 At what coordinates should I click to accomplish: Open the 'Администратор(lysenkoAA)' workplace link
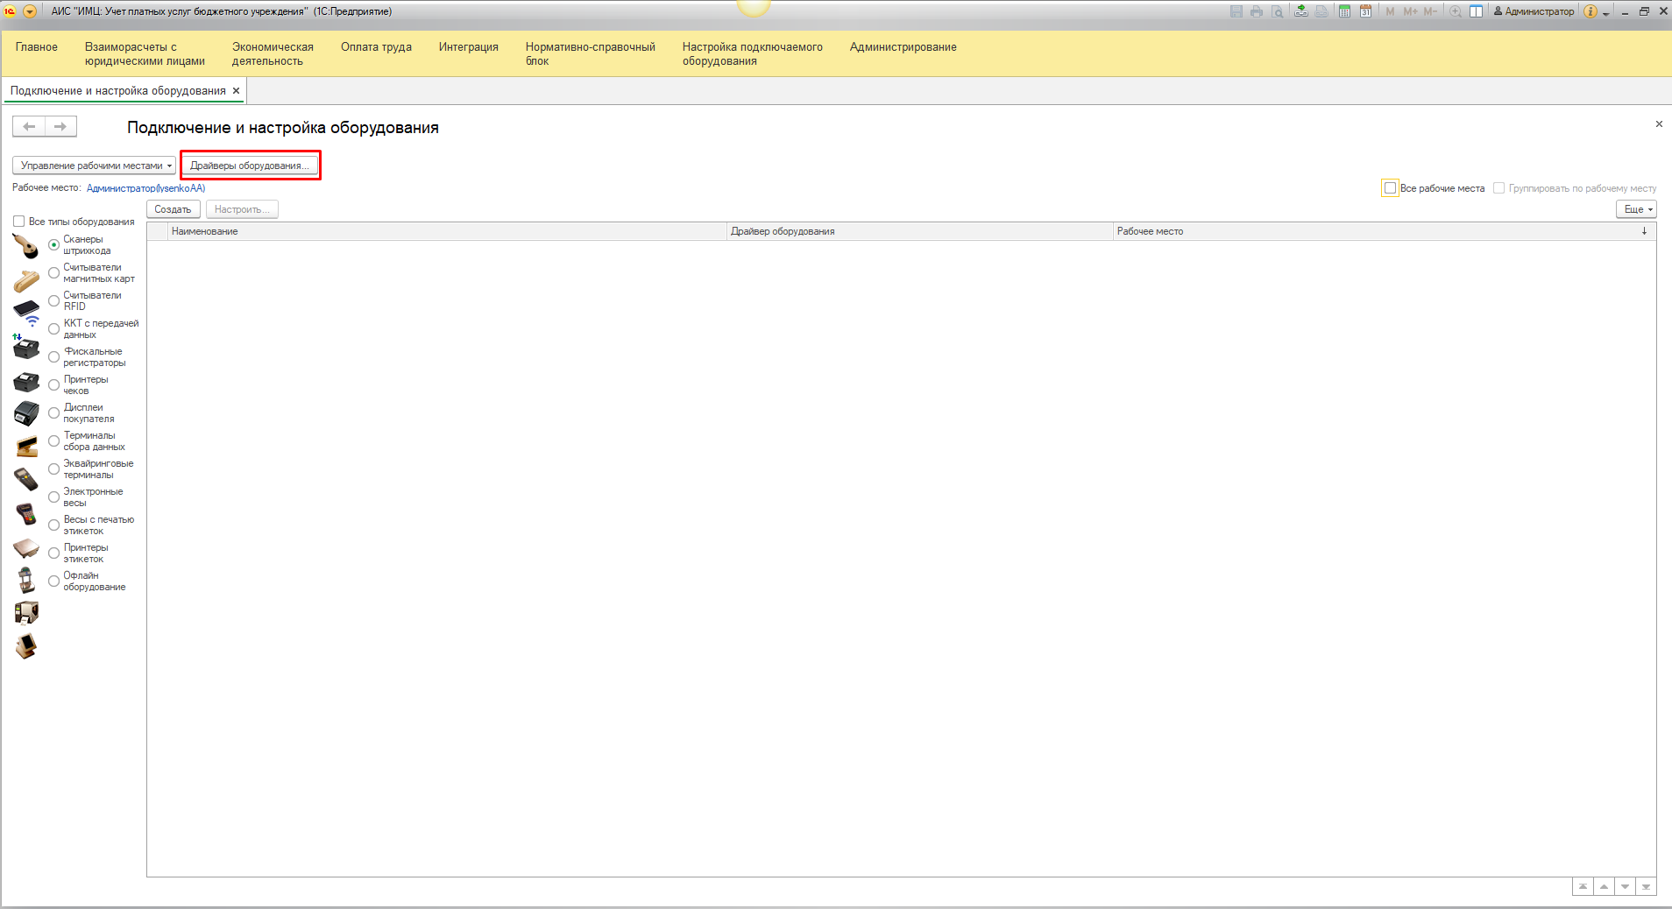pyautogui.click(x=145, y=188)
